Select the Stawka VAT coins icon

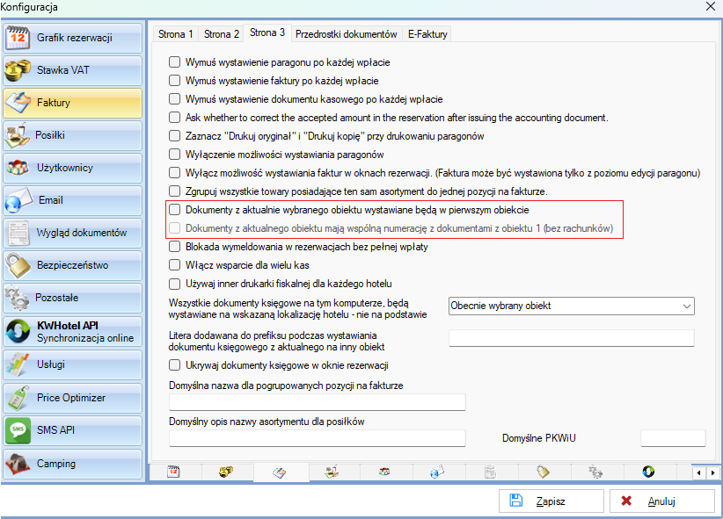(x=18, y=70)
